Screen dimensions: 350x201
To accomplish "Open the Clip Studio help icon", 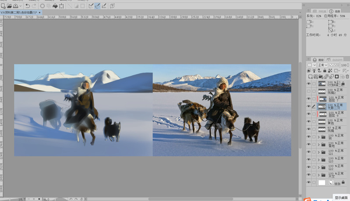I will click(x=112, y=6).
